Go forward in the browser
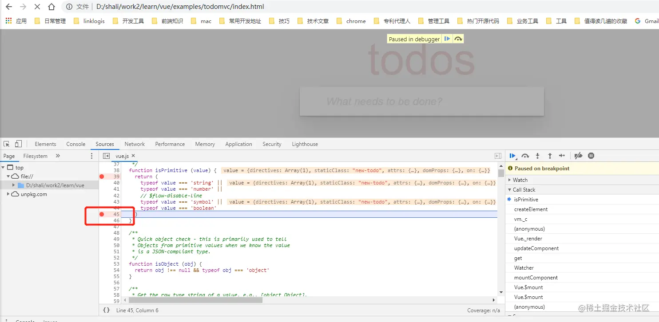This screenshot has width=659, height=322. [23, 7]
